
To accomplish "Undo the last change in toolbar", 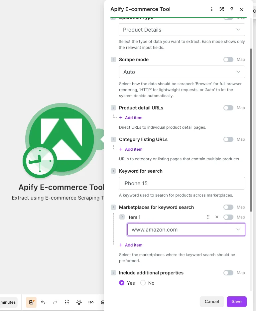I will [x=43, y=302].
